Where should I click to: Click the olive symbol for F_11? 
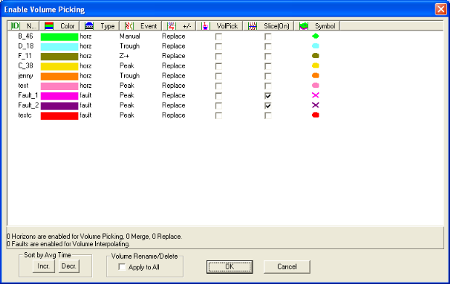pyautogui.click(x=316, y=56)
